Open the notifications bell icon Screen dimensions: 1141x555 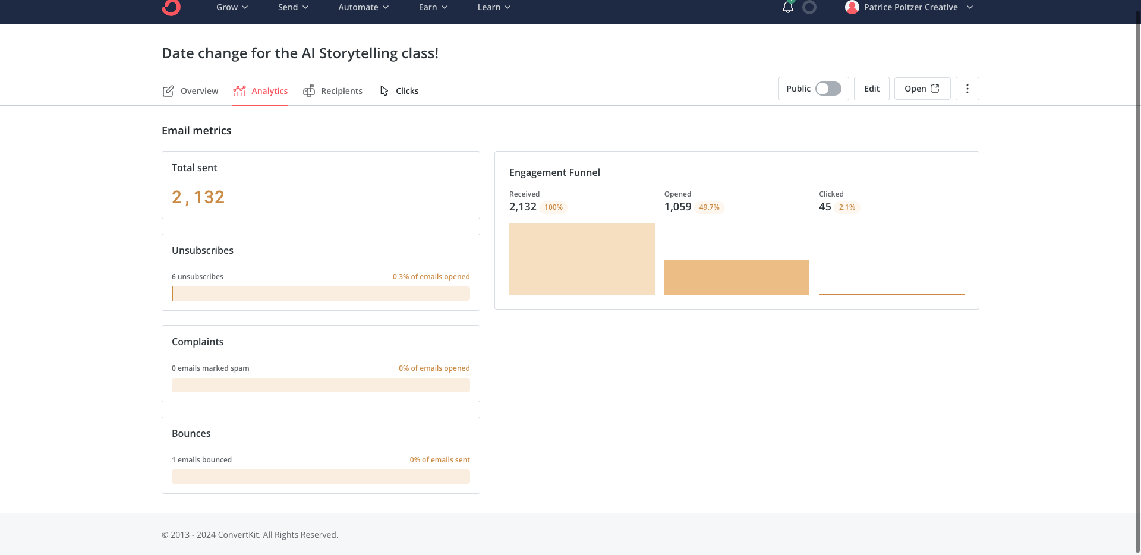coord(788,7)
